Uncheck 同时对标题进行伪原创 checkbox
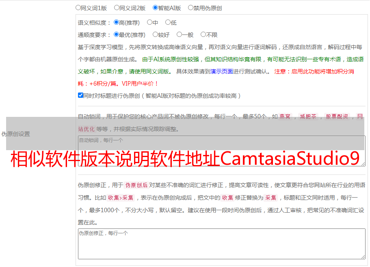This screenshot has height=267, width=370. tap(80, 95)
